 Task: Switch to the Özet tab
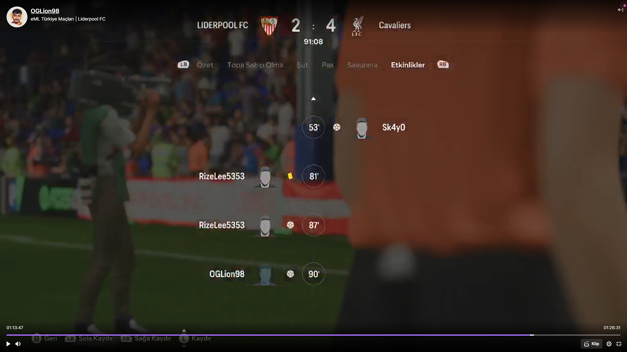205,65
